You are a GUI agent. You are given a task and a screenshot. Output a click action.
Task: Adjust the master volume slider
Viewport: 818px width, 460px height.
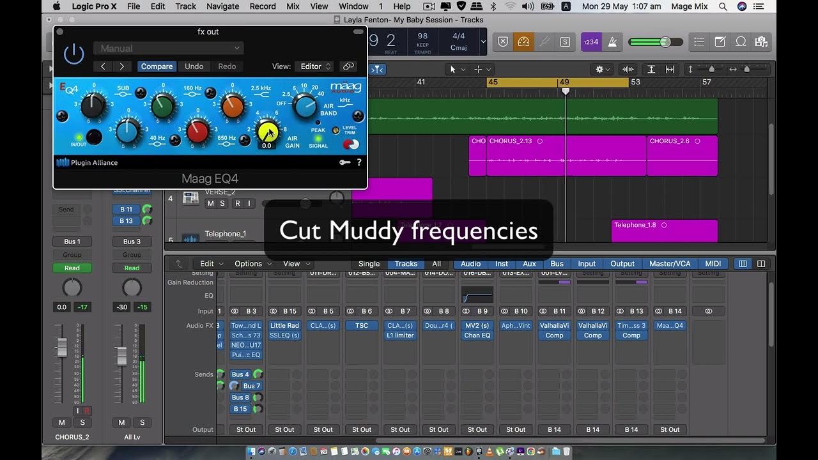click(656, 42)
